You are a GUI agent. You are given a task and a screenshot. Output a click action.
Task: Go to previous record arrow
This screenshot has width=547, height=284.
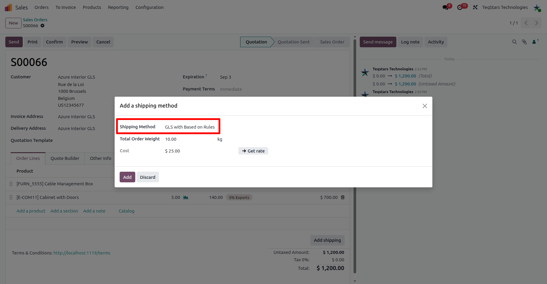[526, 23]
